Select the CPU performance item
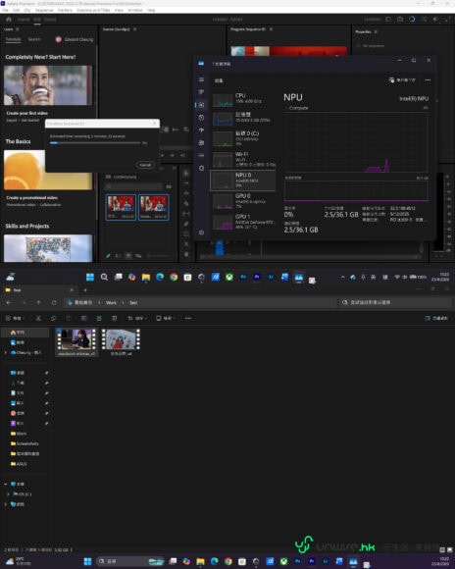Image resolution: width=455 pixels, height=569 pixels. [x=243, y=99]
